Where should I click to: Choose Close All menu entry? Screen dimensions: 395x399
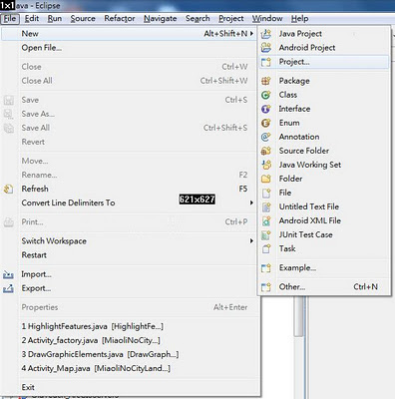129,81
